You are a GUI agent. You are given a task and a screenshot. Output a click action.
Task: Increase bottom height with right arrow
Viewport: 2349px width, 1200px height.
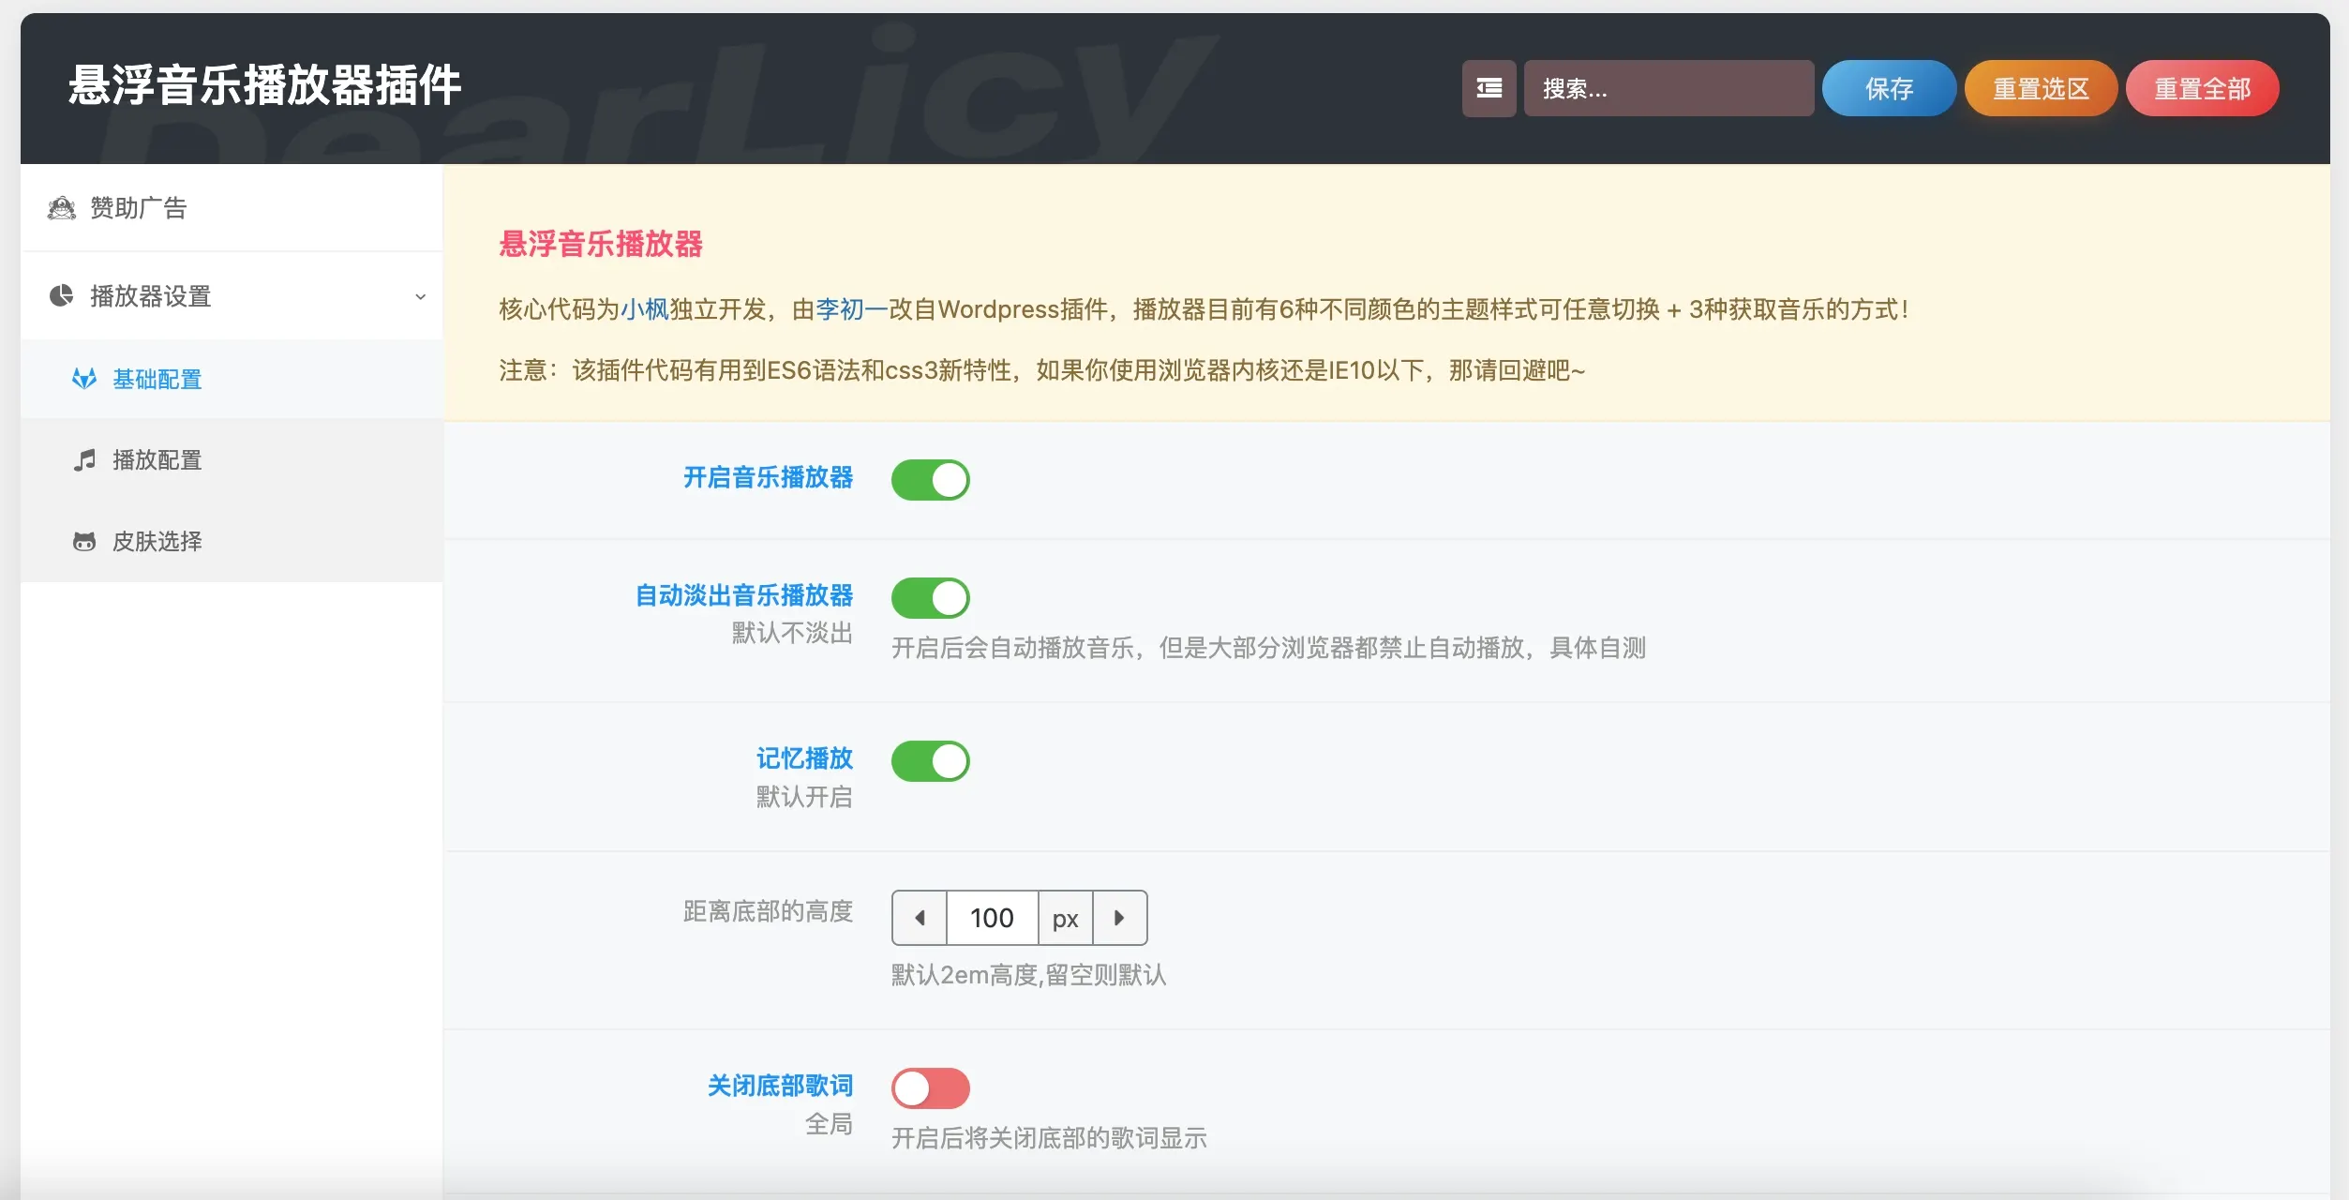pos(1119,918)
